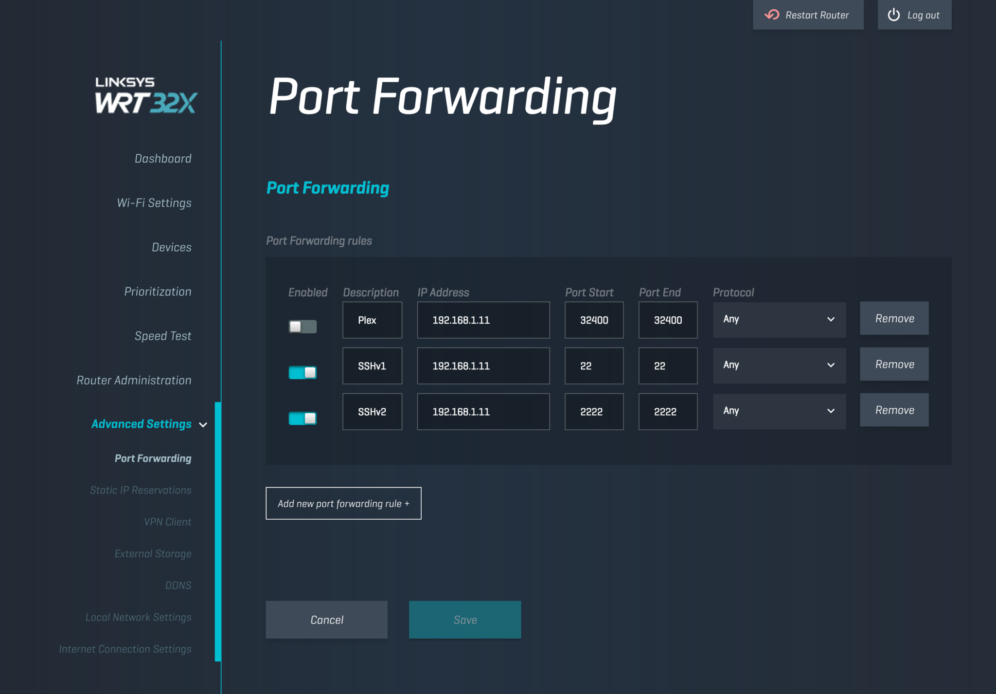Enable the Plex forwarding rule toggle
Viewport: 996px width, 694px height.
(302, 327)
